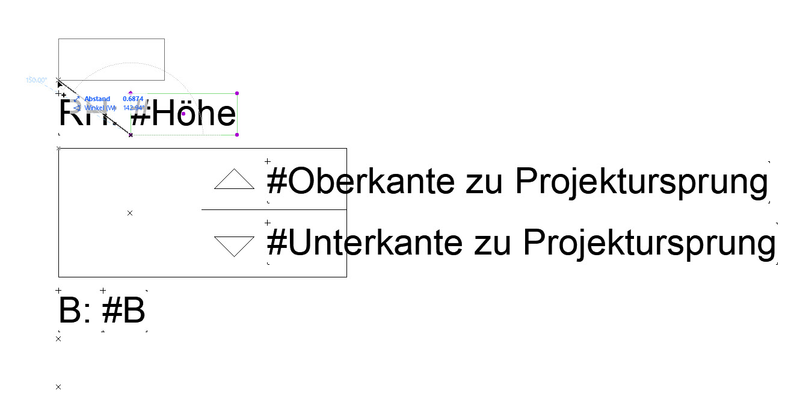Viewport: 797px width, 405px height.
Task: Click the upward-pointing triangle symbol
Action: pos(234,179)
